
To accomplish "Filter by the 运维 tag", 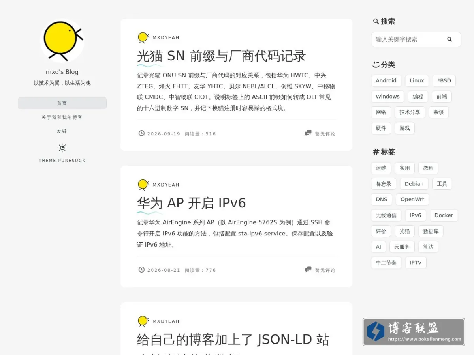I will point(381,168).
